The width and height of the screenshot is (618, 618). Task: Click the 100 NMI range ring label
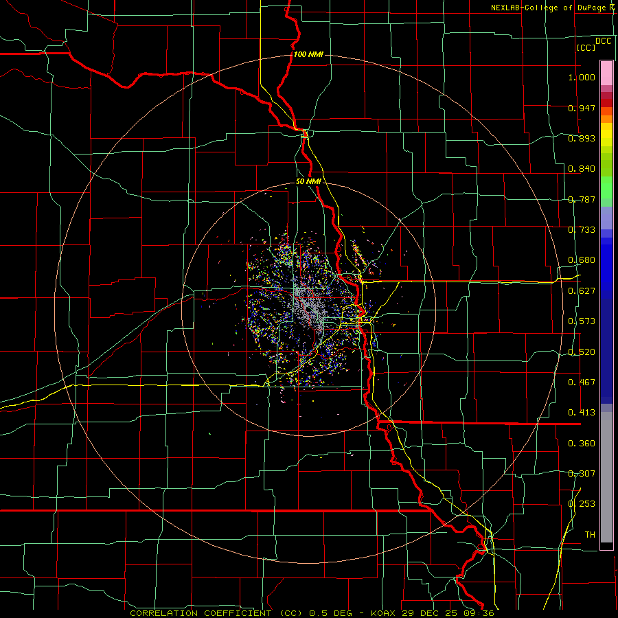(308, 54)
